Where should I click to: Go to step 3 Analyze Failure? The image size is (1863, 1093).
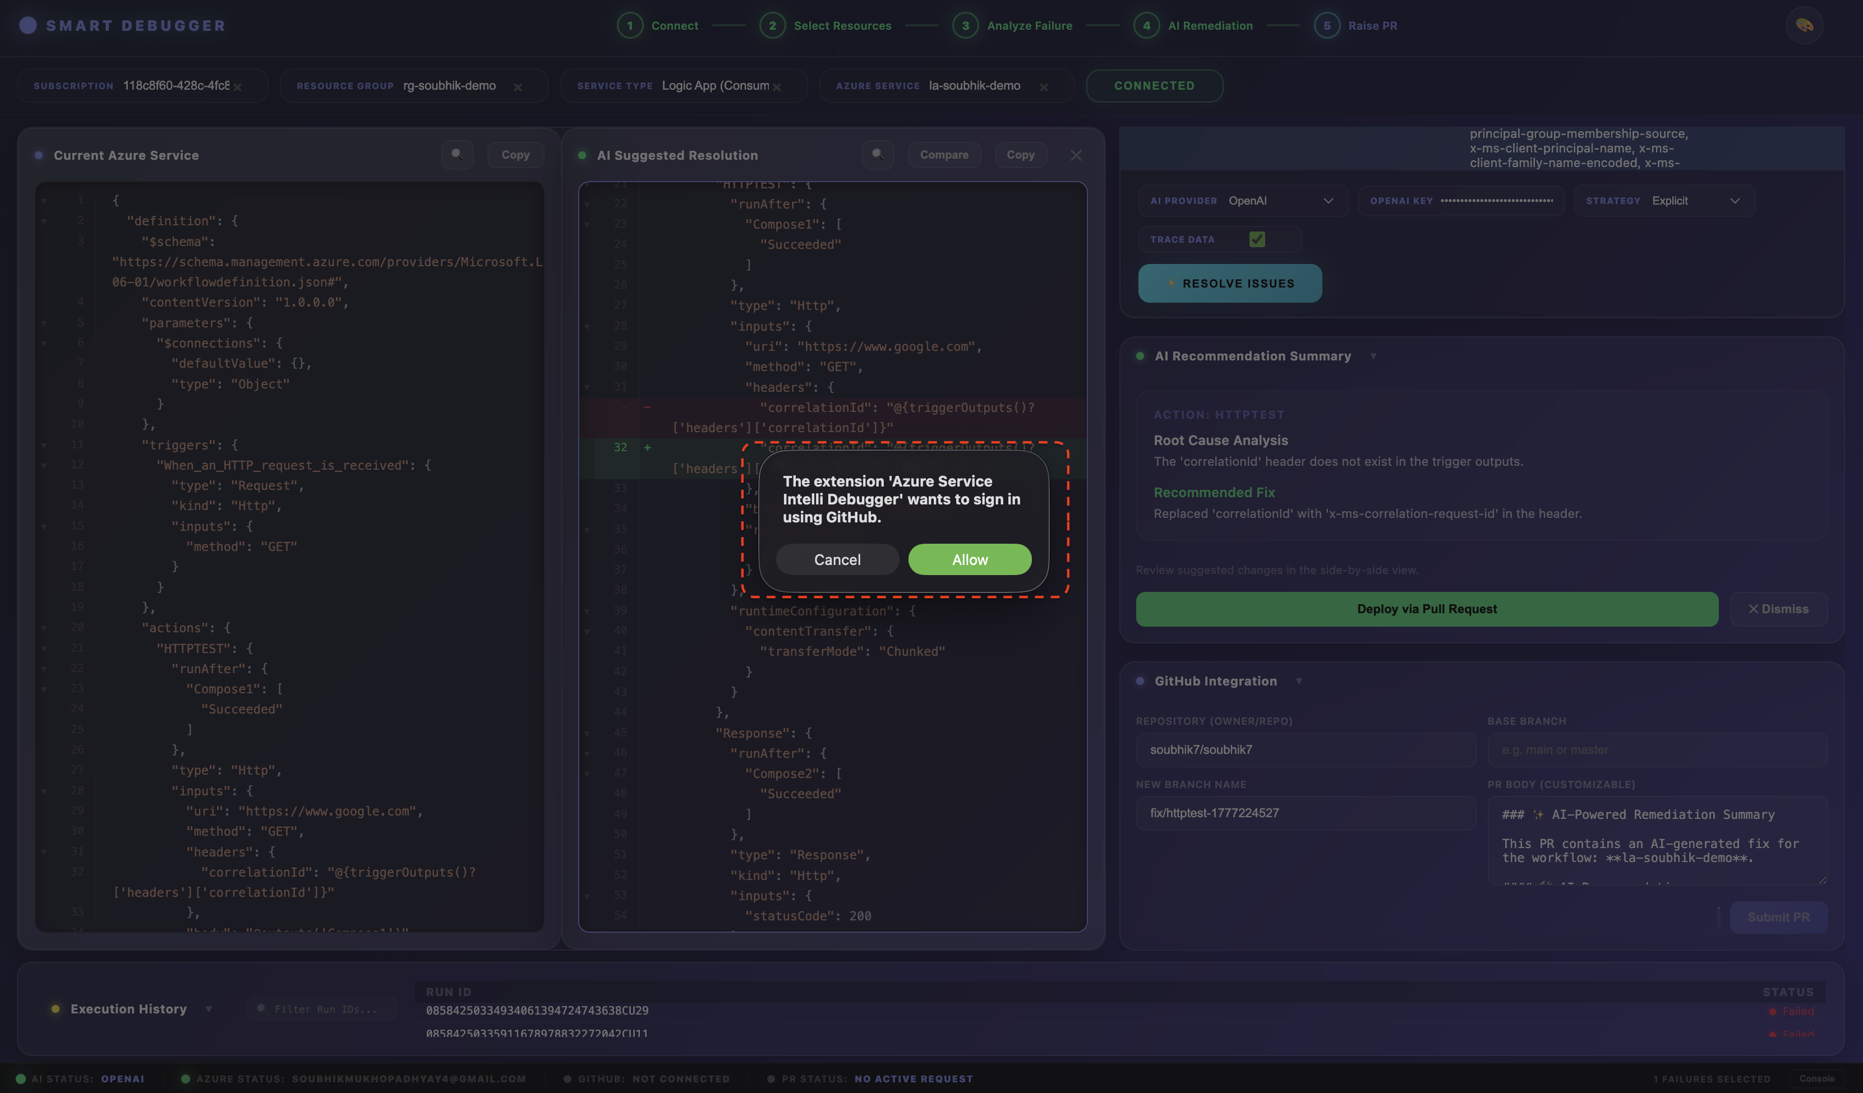pyautogui.click(x=1012, y=25)
